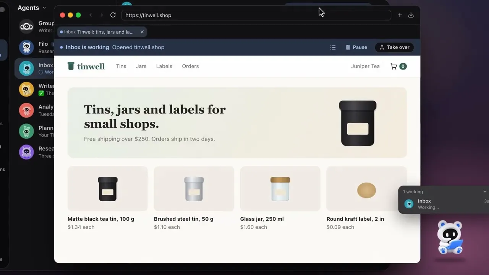The height and width of the screenshot is (275, 489).
Task: Show the agent activity list icon
Action: (333, 47)
